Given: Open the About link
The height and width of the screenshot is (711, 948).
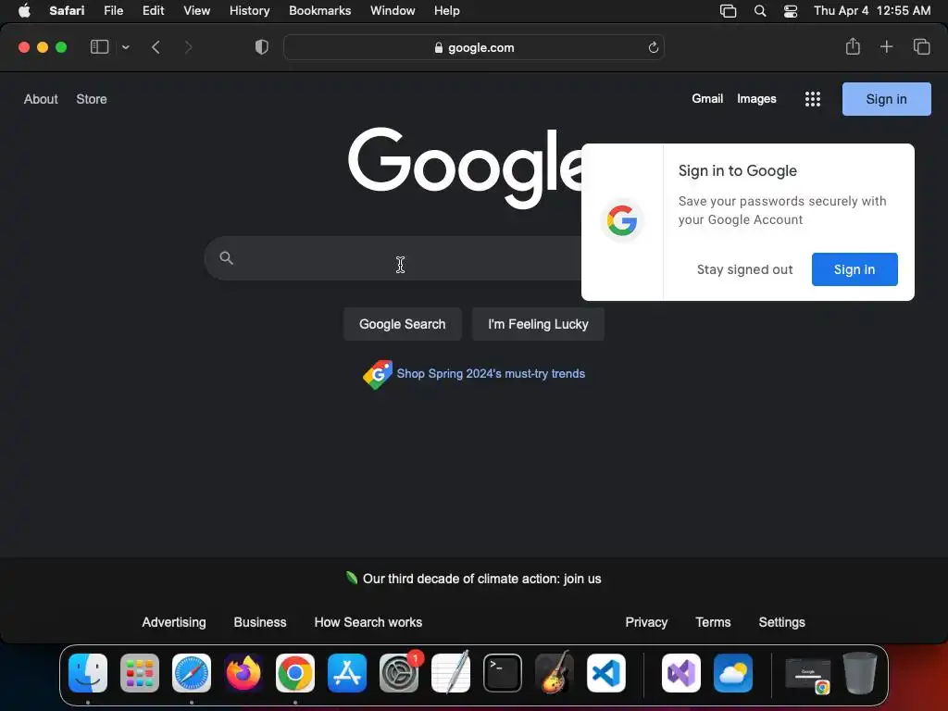Looking at the screenshot, I should [41, 99].
